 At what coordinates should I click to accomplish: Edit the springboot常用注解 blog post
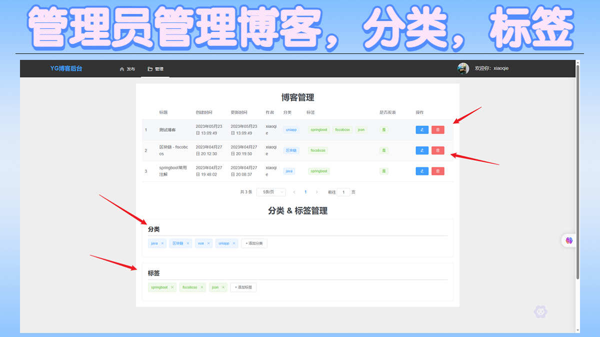tap(422, 171)
